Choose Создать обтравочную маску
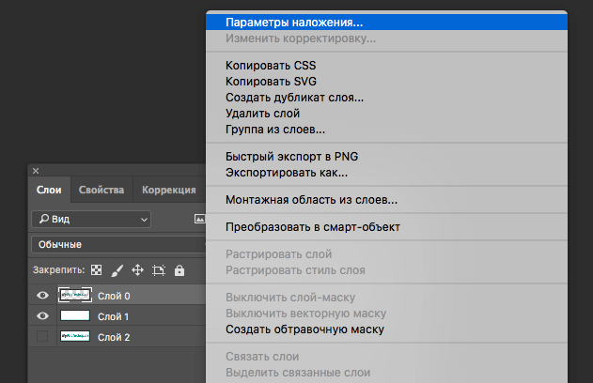Viewport: 593px width, 383px height. point(386,329)
